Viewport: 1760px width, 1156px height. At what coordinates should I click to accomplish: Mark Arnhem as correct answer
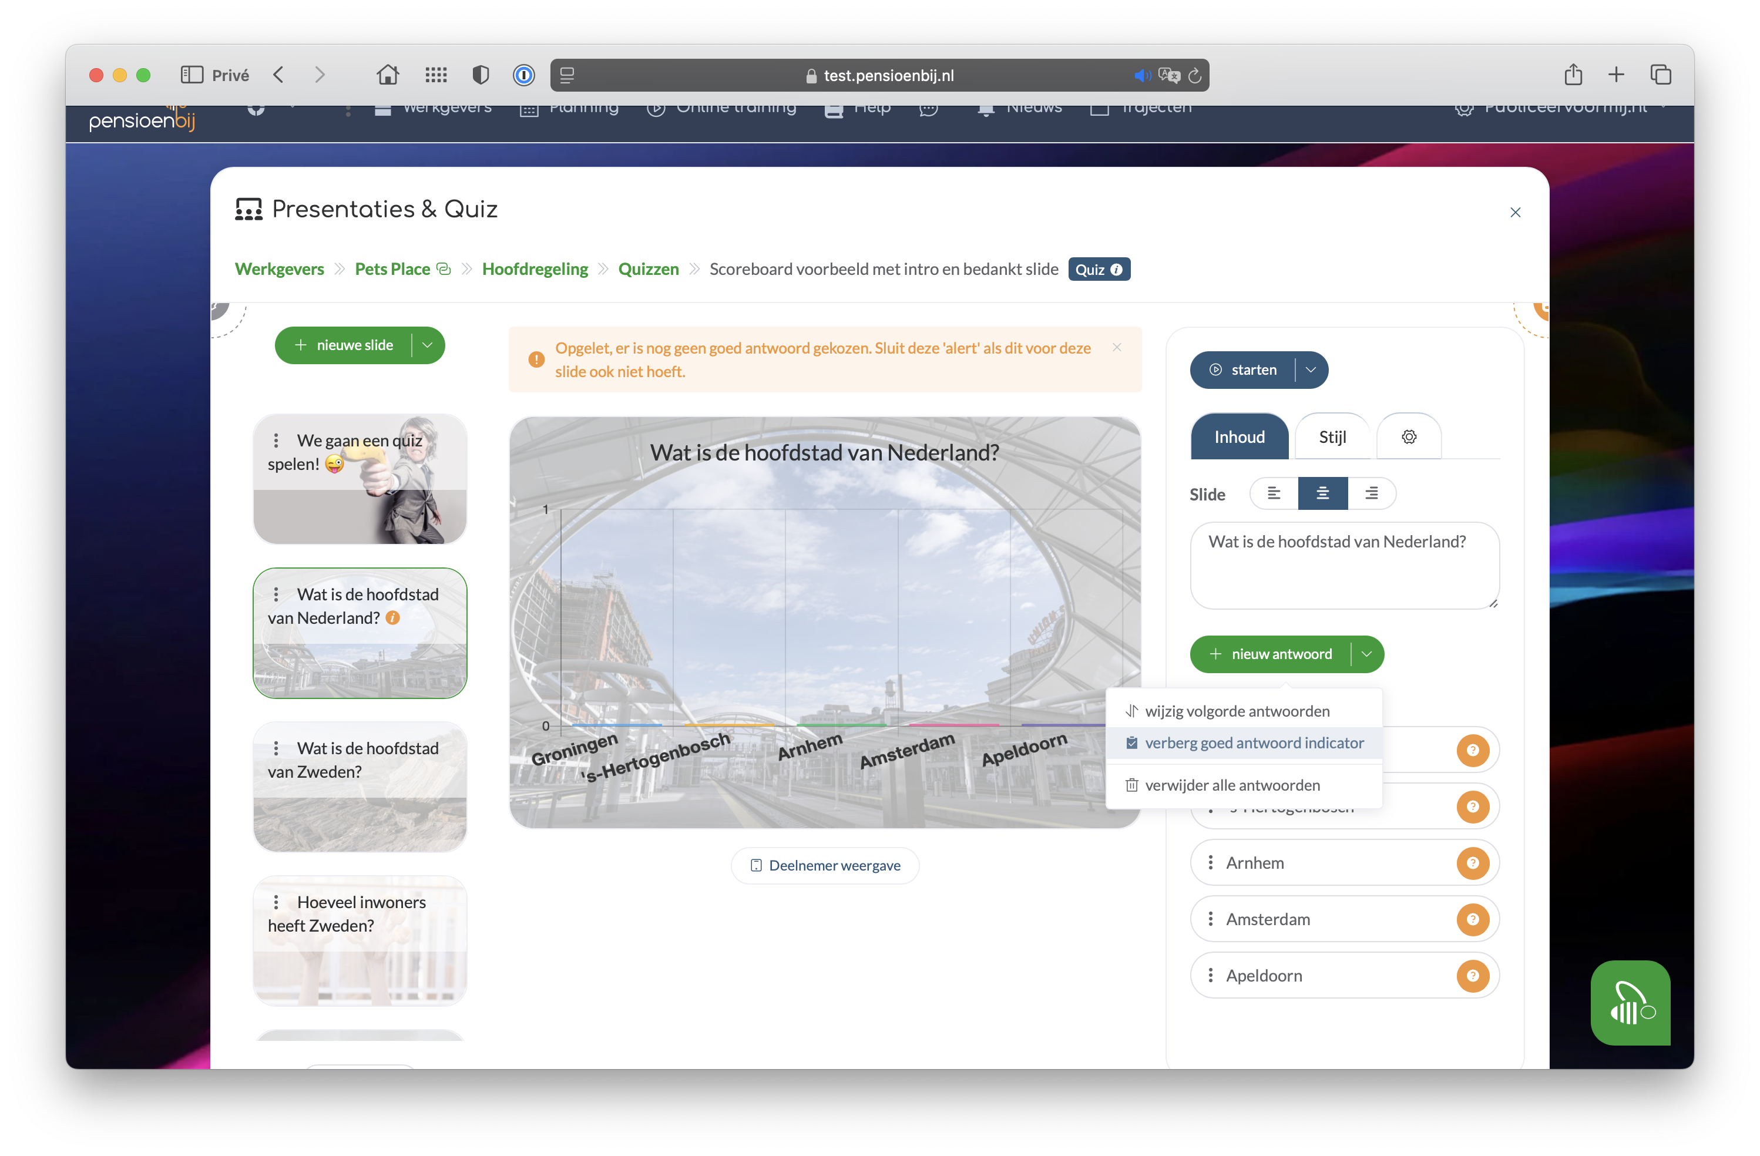(1472, 862)
